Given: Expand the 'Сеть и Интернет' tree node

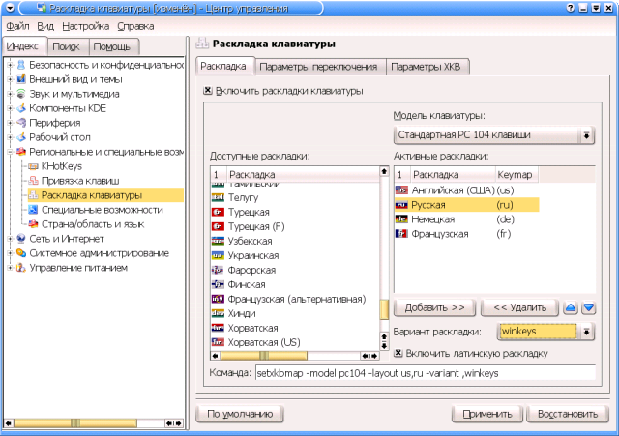Looking at the screenshot, I should pos(9,239).
